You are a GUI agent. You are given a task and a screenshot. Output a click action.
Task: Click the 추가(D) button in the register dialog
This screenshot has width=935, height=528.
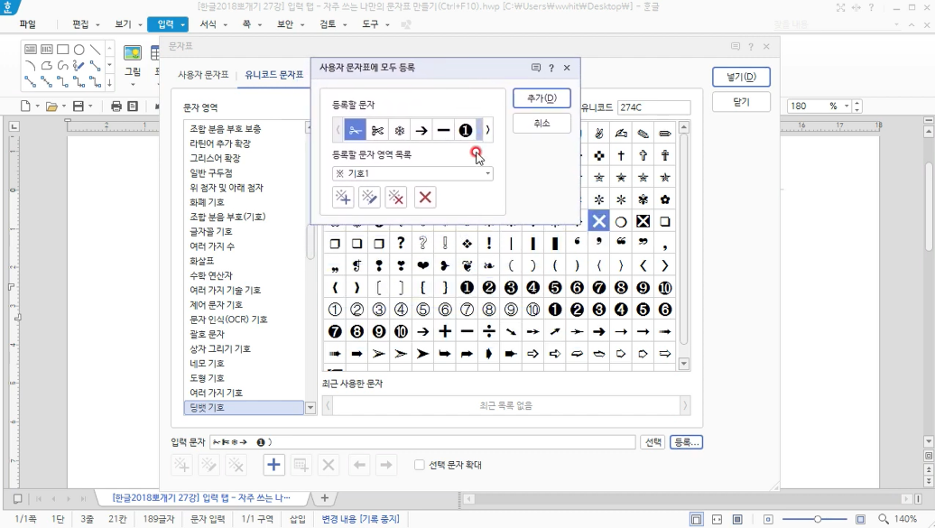pos(542,97)
